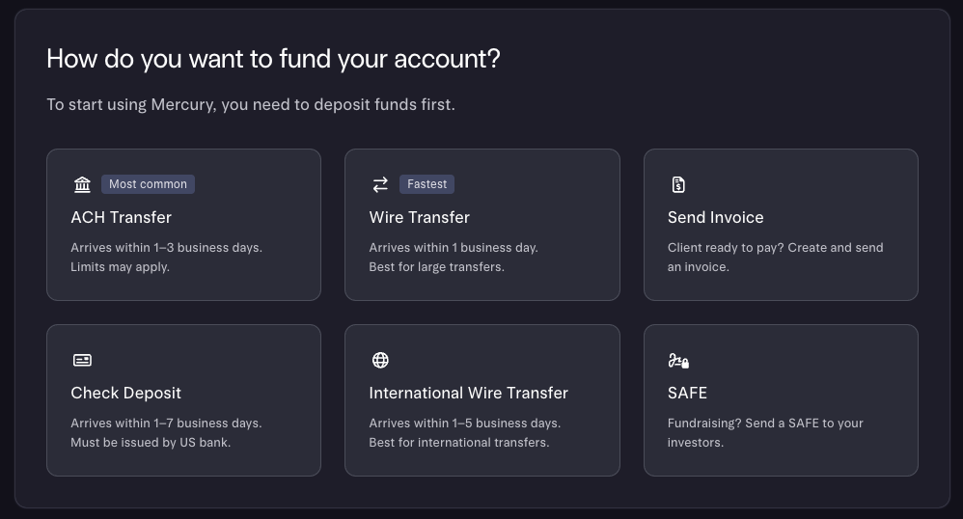Select the Check Deposit title

(125, 393)
